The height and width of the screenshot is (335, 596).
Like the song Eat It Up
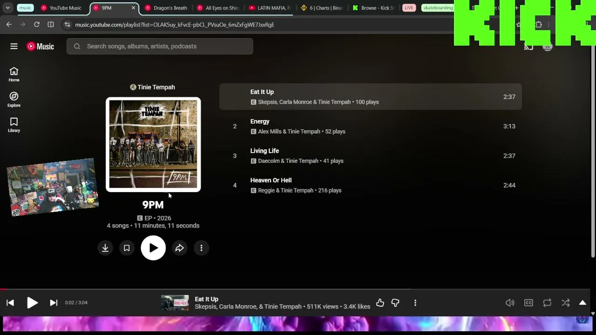point(380,303)
